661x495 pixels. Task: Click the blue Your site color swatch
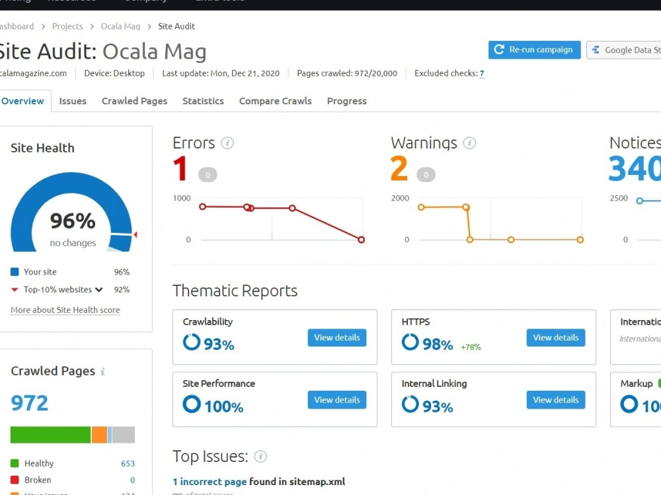15,272
